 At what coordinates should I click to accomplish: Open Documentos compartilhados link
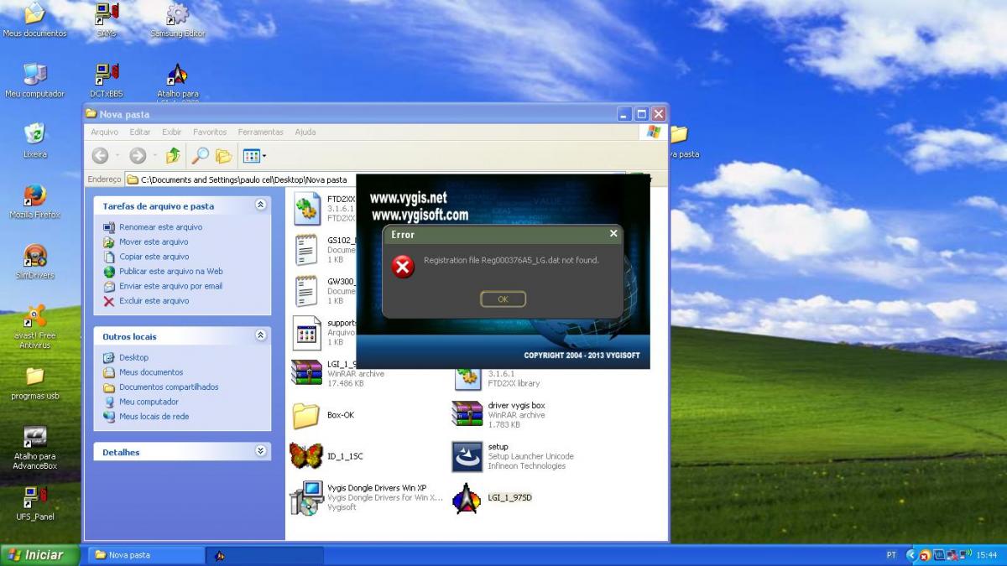coord(169,387)
